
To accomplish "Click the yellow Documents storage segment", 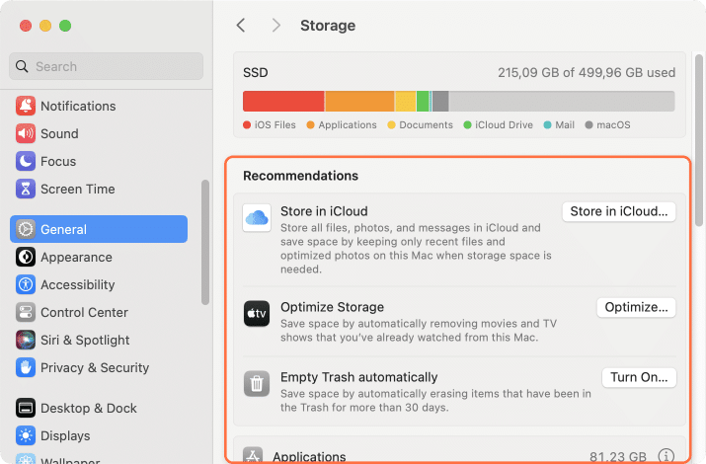I will click(x=405, y=102).
